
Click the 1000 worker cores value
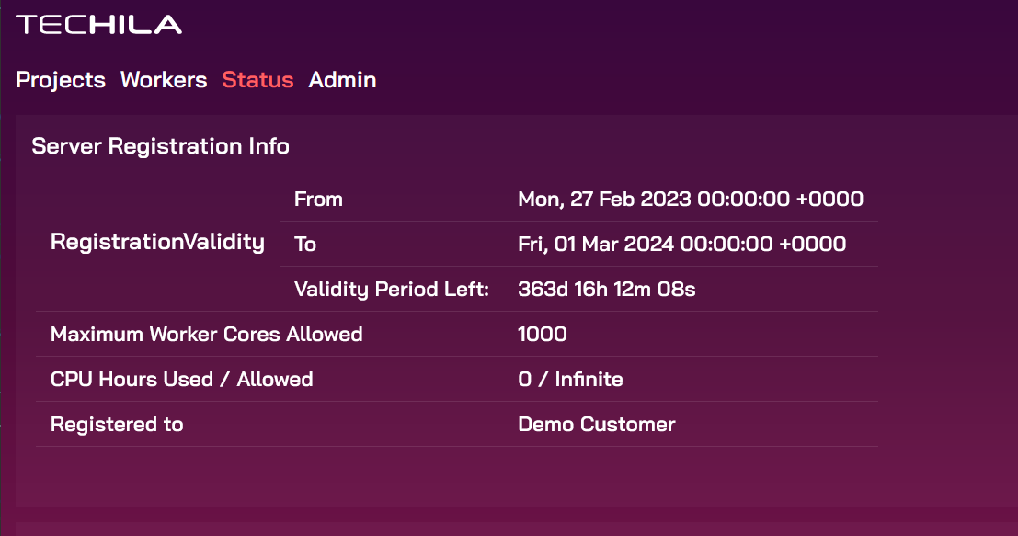[x=543, y=335]
